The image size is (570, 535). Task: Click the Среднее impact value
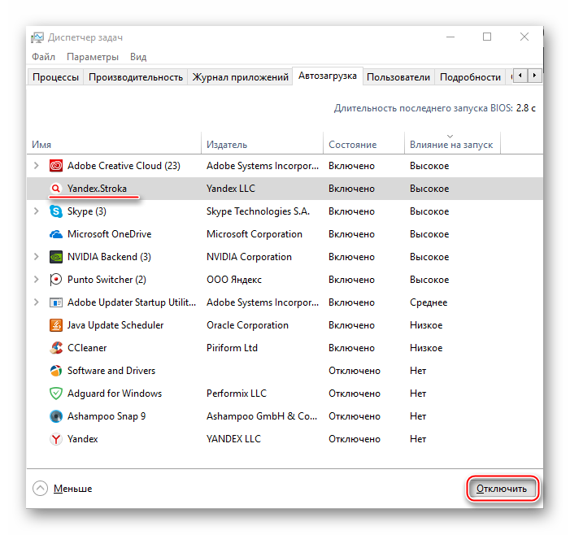[429, 302]
